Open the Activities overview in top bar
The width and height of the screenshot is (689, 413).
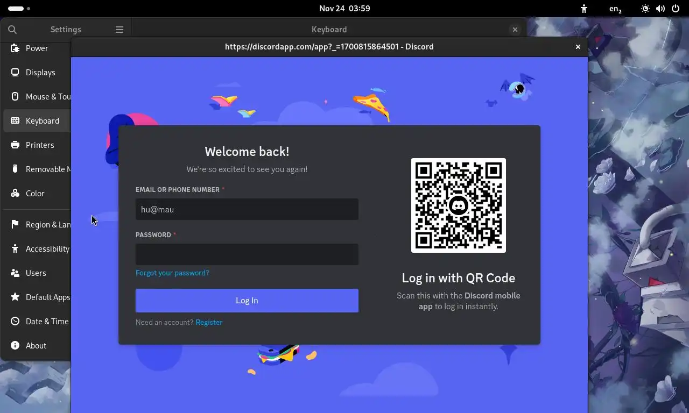pyautogui.click(x=19, y=9)
